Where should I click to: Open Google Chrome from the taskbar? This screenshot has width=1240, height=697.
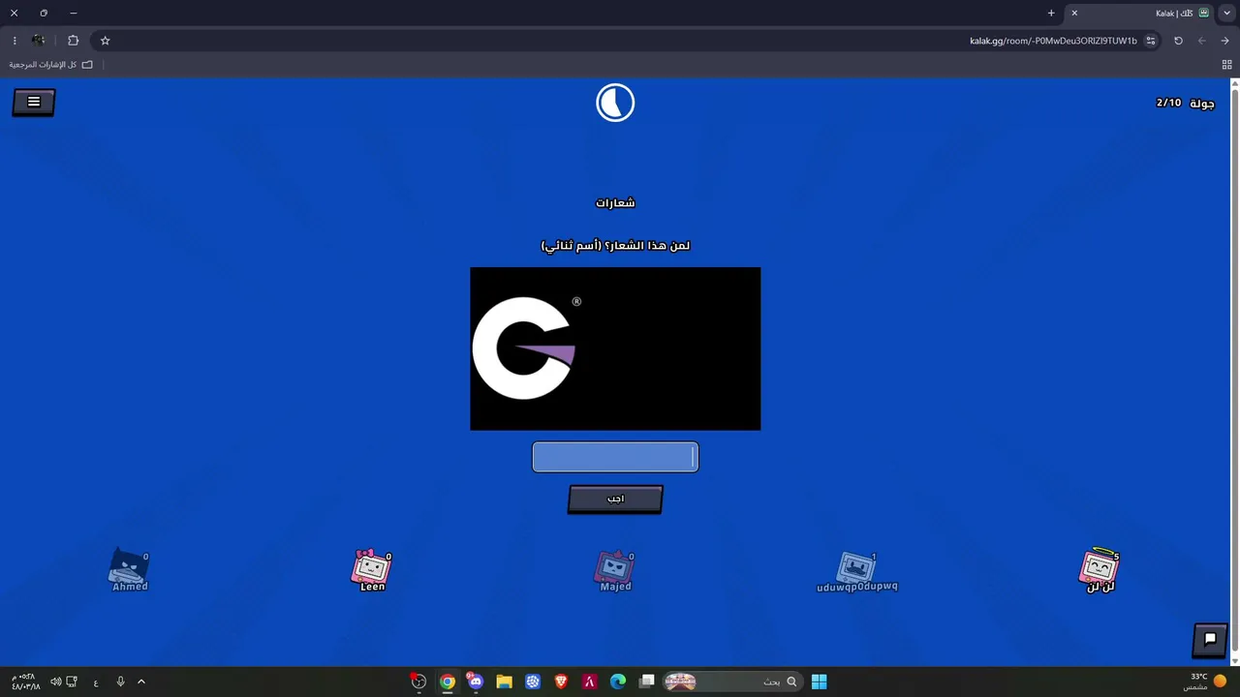448,682
